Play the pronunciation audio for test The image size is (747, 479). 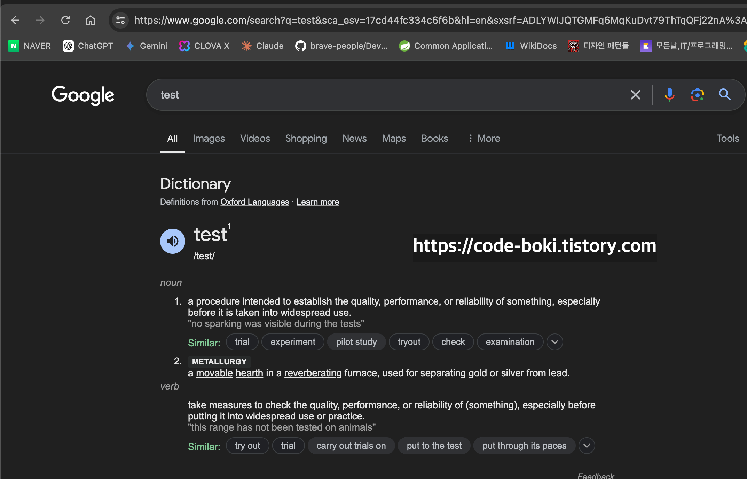172,241
